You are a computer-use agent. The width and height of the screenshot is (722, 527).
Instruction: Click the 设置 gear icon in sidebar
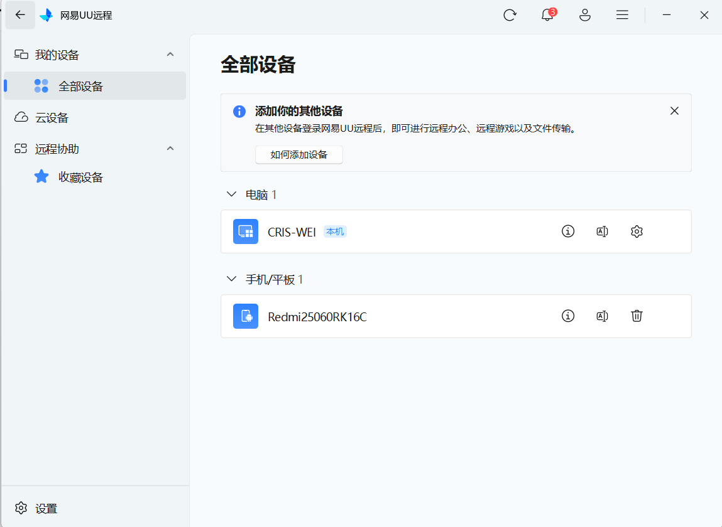coord(21,508)
